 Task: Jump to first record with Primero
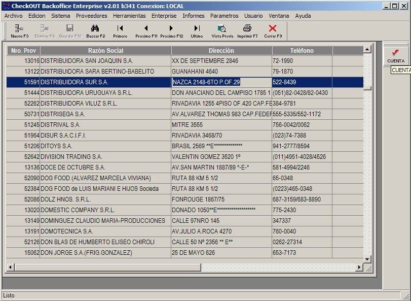click(120, 31)
